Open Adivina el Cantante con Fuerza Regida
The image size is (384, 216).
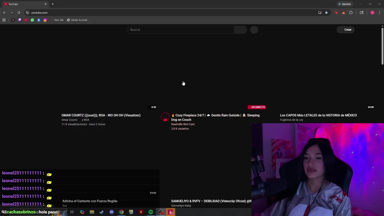pos(90,201)
